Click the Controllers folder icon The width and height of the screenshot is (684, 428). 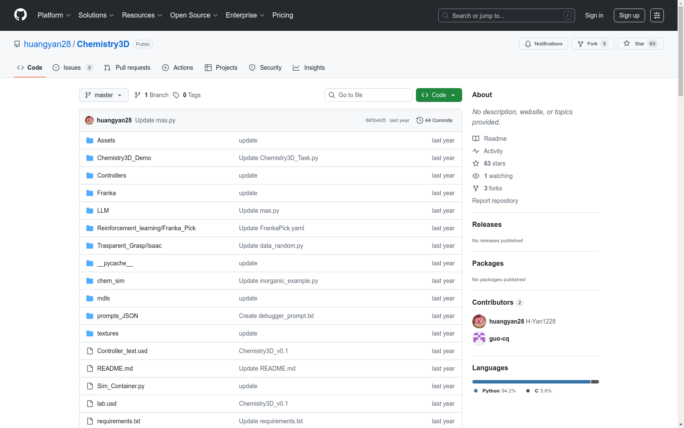click(90, 175)
